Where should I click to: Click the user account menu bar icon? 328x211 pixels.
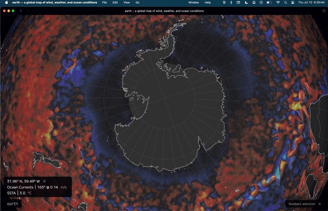point(254,3)
